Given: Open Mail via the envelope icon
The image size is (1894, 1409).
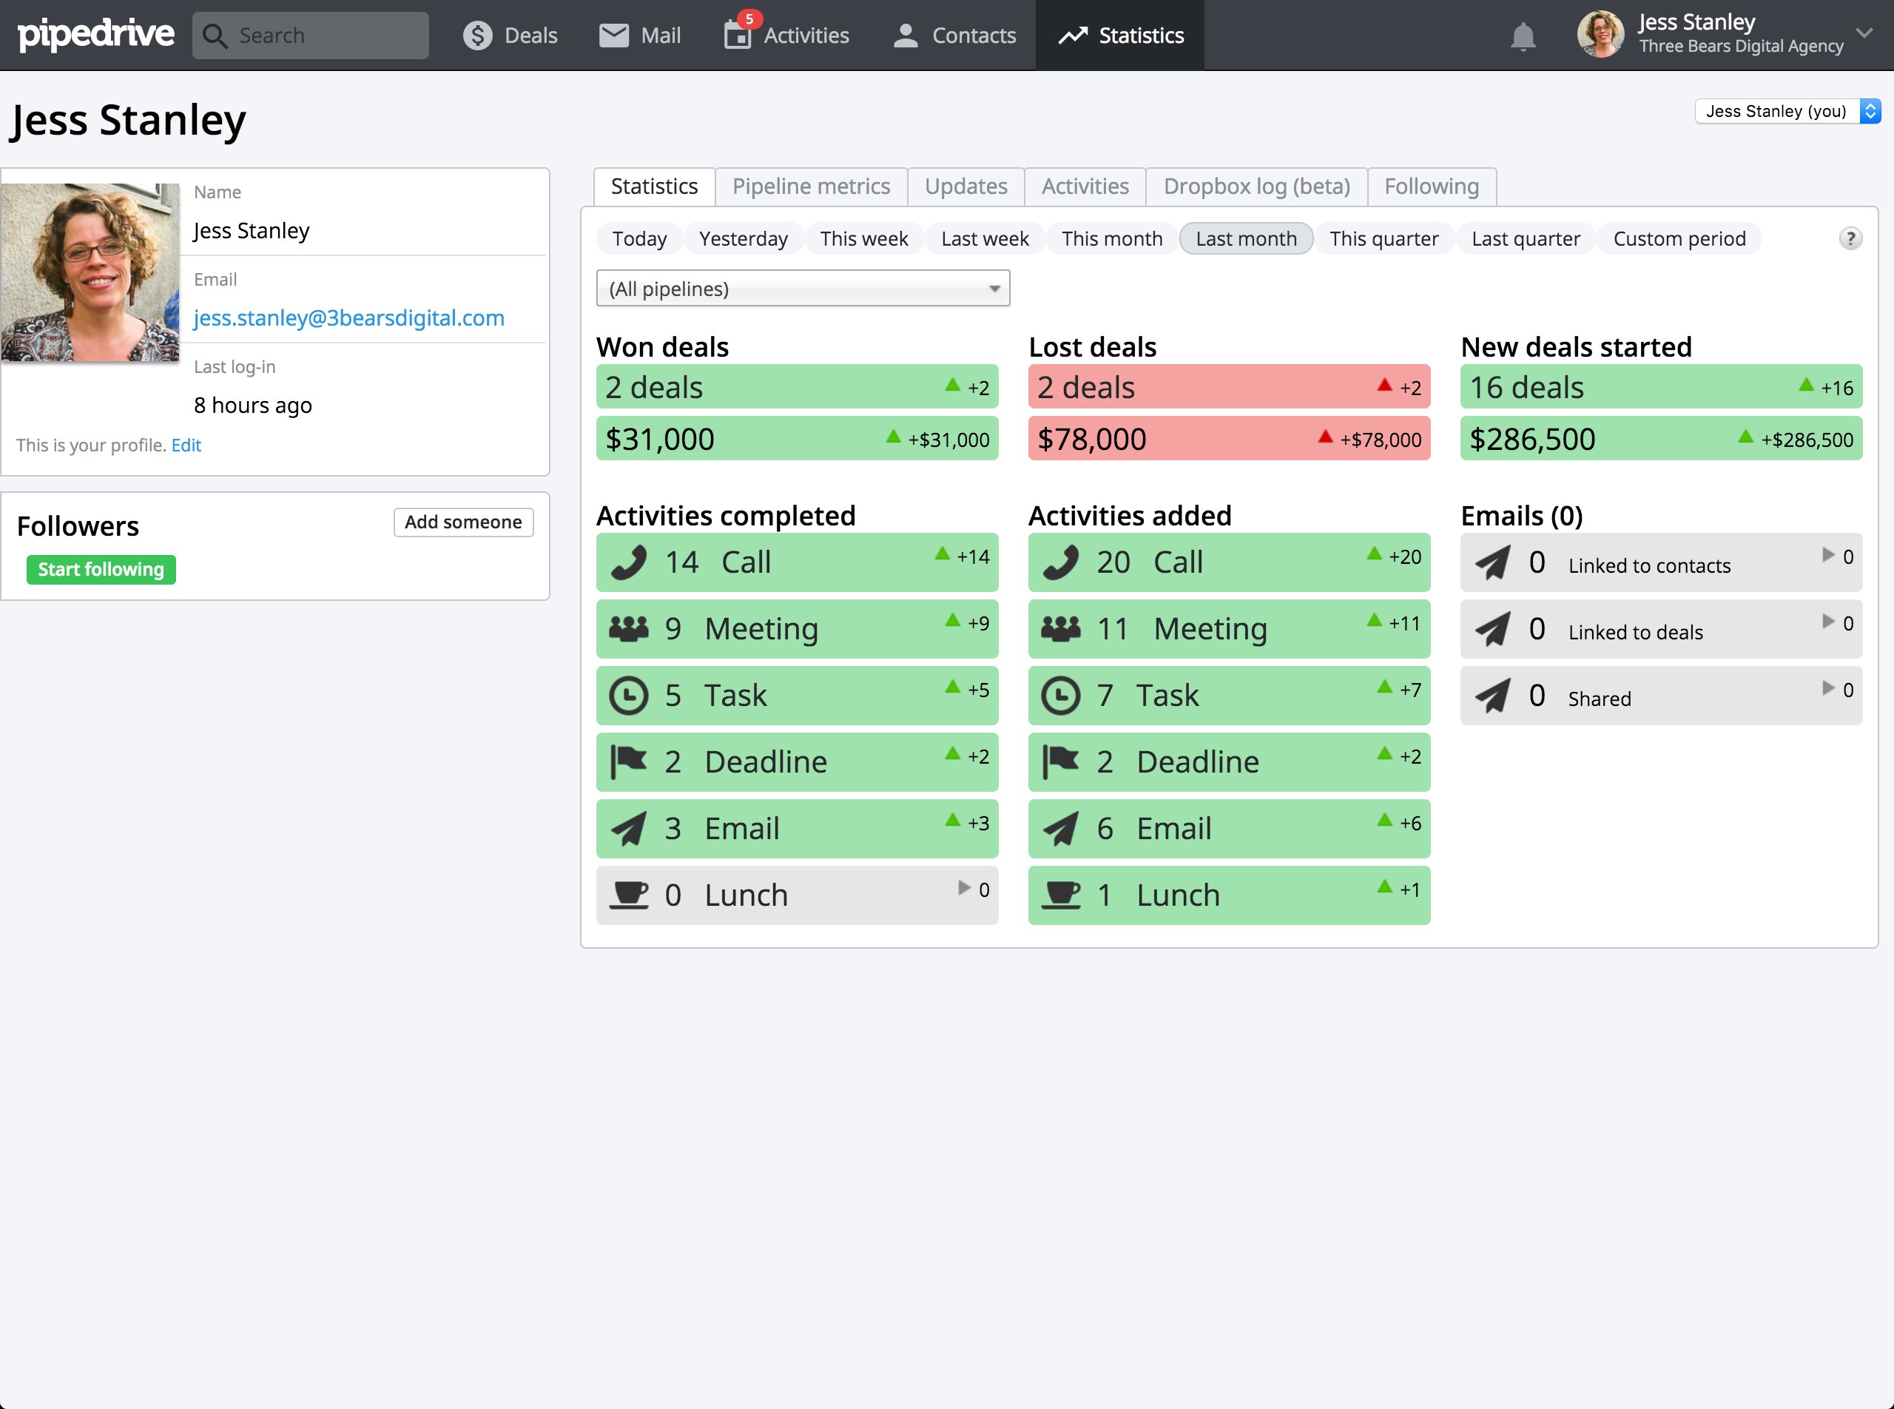Looking at the screenshot, I should 613,35.
